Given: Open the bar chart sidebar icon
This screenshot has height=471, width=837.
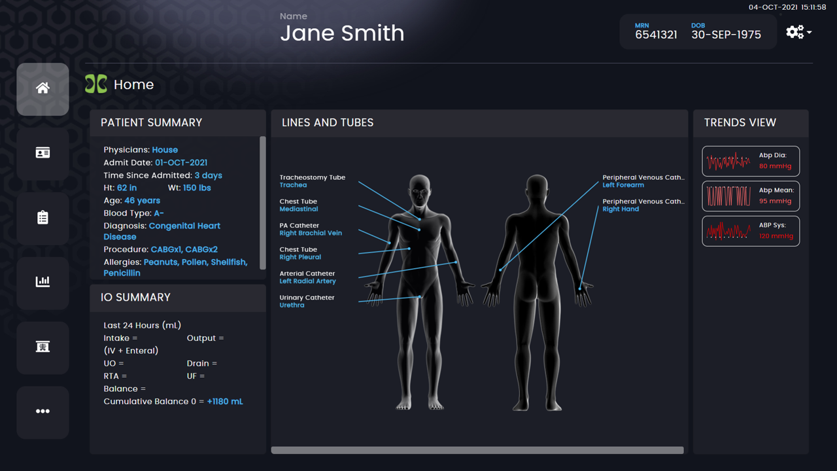Looking at the screenshot, I should coord(43,282).
